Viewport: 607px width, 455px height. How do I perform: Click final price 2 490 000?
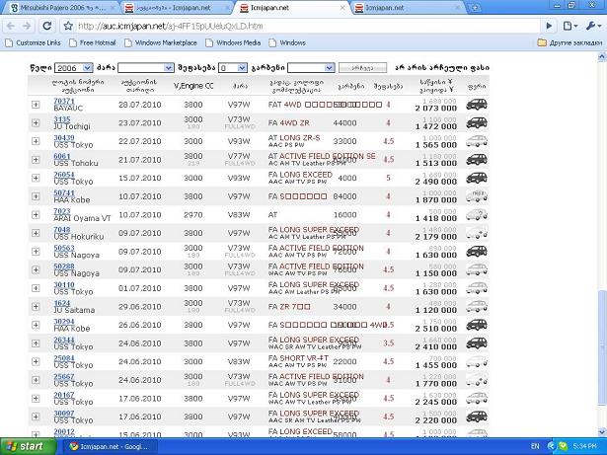[436, 182]
